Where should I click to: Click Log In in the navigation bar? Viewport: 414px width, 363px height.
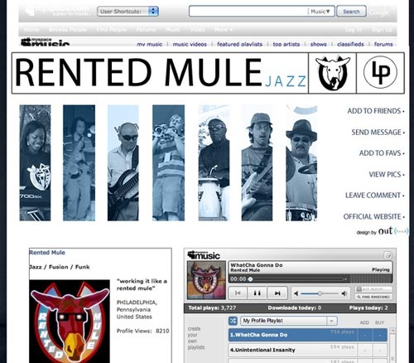pyautogui.click(x=353, y=30)
